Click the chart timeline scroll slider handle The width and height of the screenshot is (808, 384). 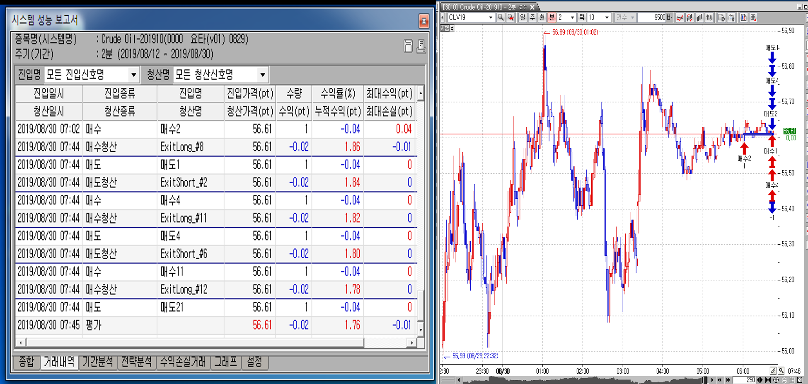tap(705, 380)
